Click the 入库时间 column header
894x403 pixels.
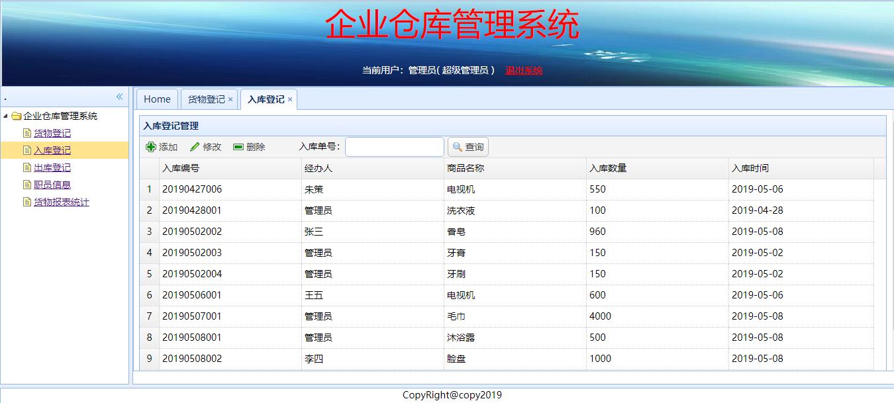[750, 168]
